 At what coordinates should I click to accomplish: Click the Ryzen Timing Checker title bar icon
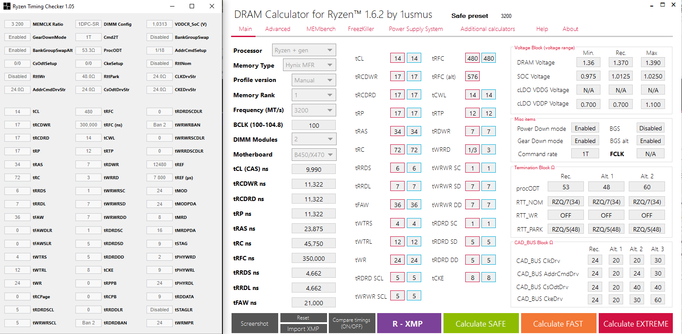(x=7, y=7)
